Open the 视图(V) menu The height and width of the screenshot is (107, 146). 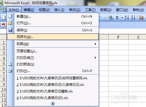pos(44,10)
